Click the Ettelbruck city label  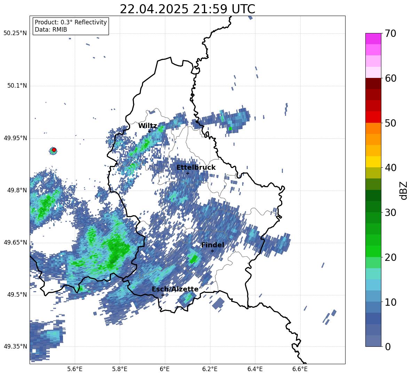tap(196, 168)
